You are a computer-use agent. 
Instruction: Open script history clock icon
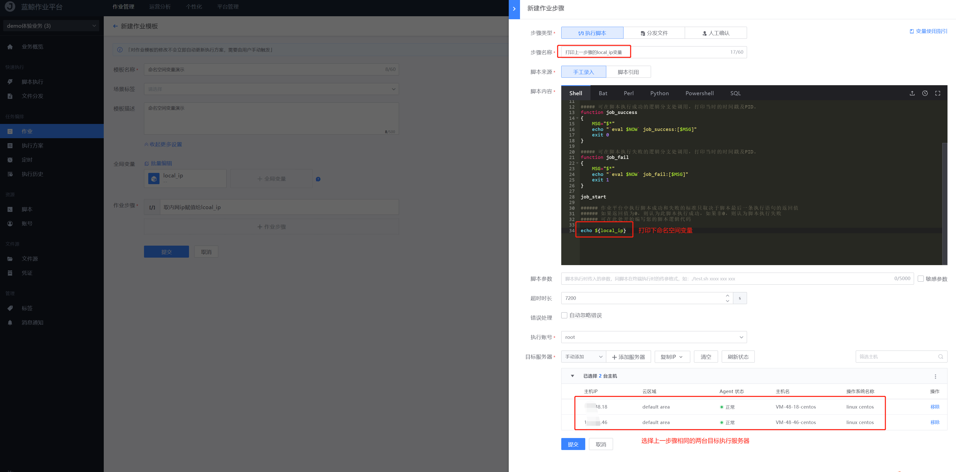[x=925, y=93]
